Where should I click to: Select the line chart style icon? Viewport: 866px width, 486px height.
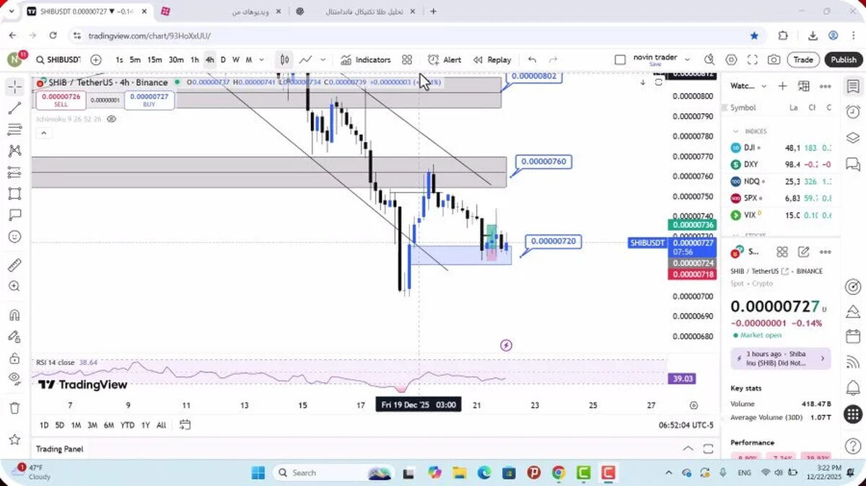click(x=306, y=60)
